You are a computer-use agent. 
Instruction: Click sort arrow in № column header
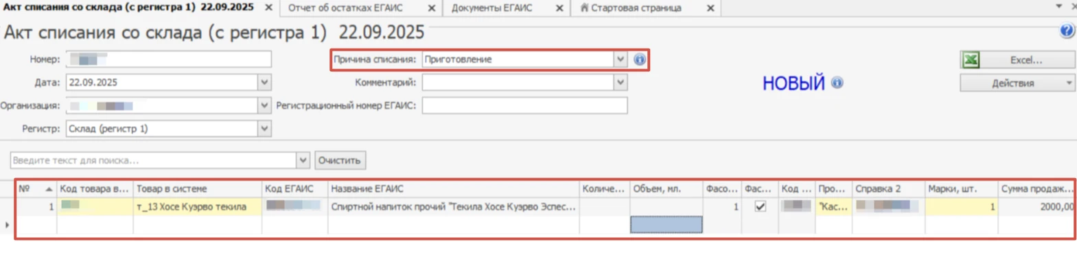click(49, 189)
